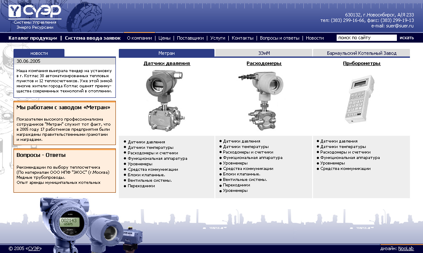Image resolution: width=423 pixels, height=253 pixels.
Task: Focus the поиск по сайту search field
Action: point(367,38)
